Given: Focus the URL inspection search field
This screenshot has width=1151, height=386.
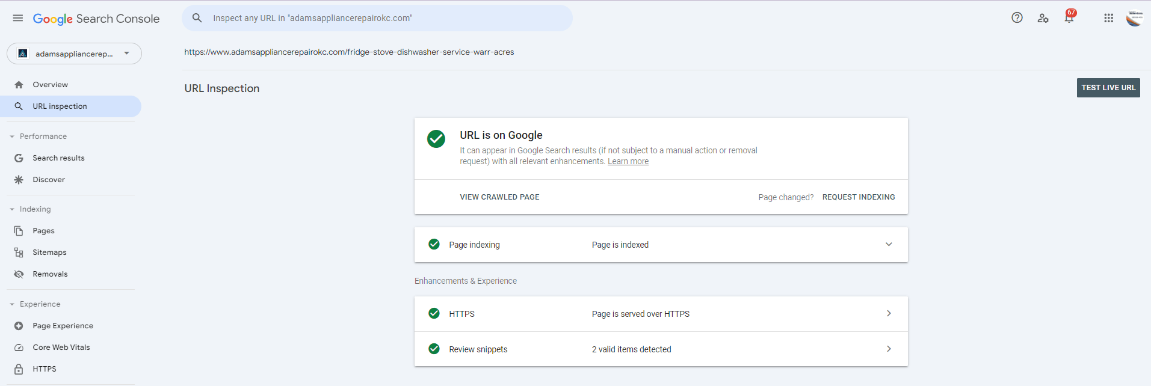Looking at the screenshot, I should click(x=385, y=18).
